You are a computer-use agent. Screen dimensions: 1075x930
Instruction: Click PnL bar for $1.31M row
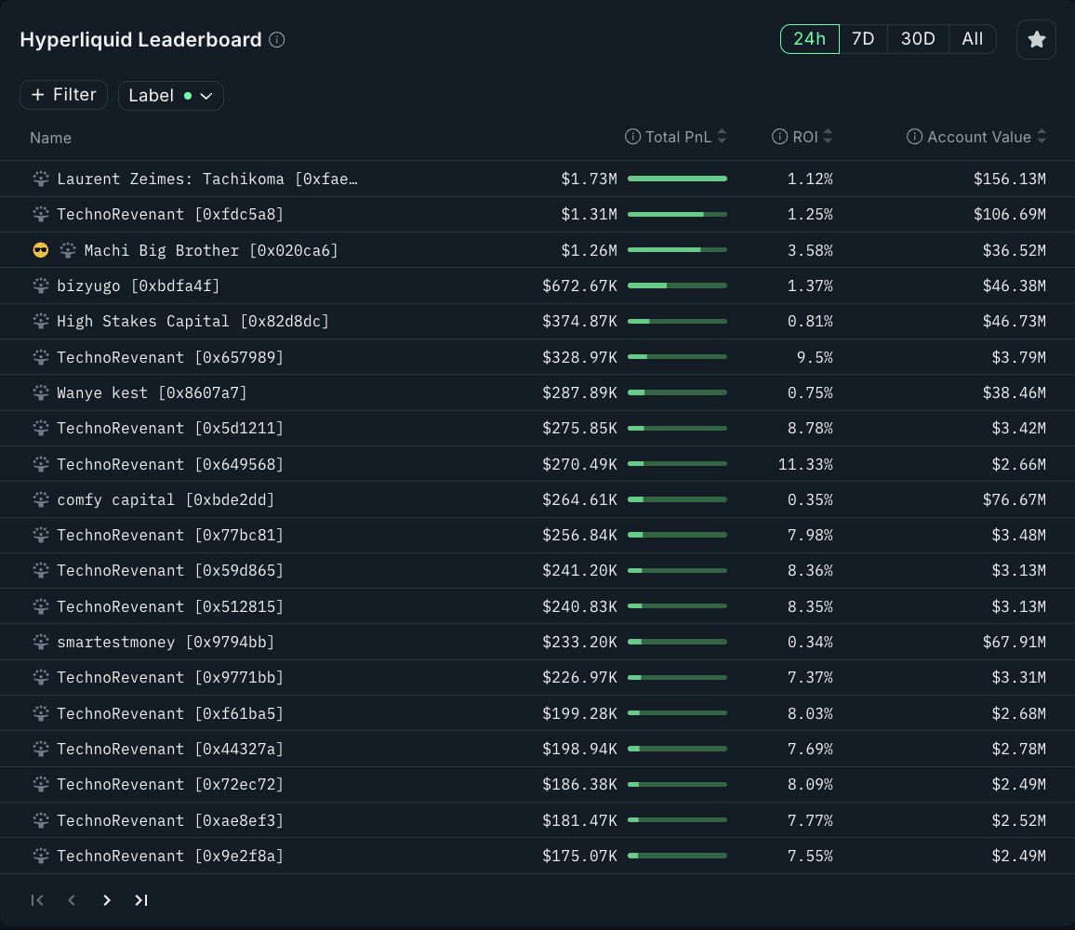pyautogui.click(x=677, y=215)
